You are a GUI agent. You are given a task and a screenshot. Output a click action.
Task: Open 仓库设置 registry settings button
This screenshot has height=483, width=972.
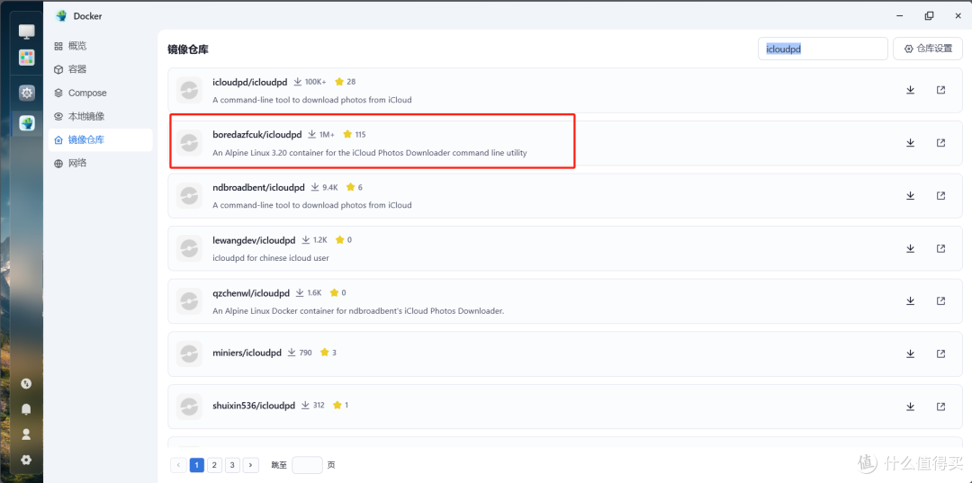[927, 49]
